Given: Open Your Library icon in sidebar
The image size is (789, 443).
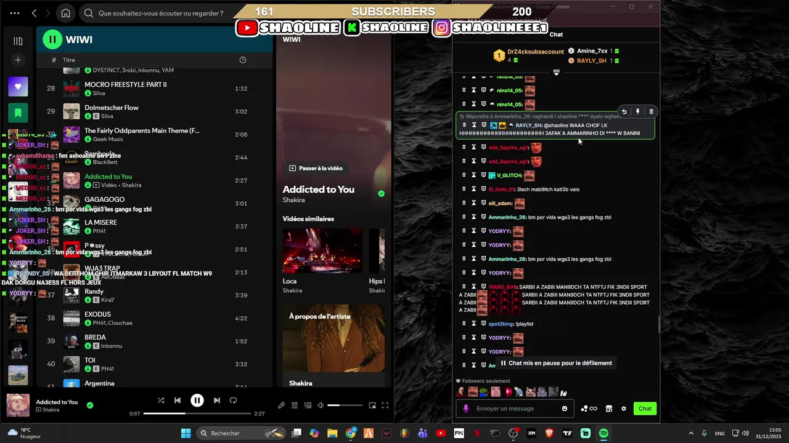Looking at the screenshot, I should (x=18, y=41).
